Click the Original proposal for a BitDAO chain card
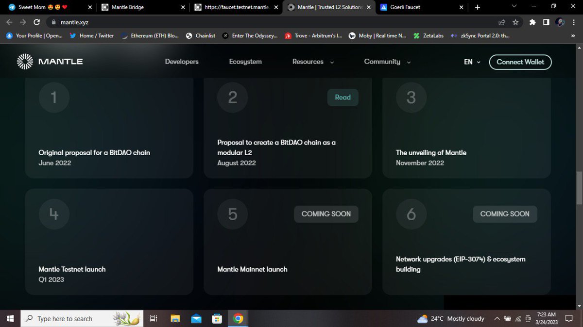The width and height of the screenshot is (583, 327). [109, 128]
